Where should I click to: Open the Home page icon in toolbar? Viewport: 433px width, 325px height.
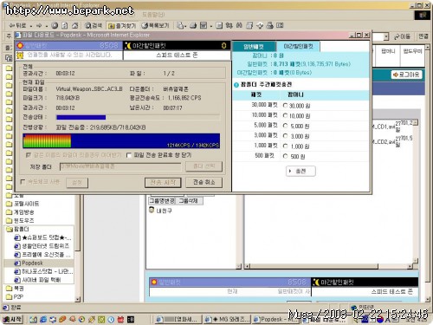coord(75,26)
